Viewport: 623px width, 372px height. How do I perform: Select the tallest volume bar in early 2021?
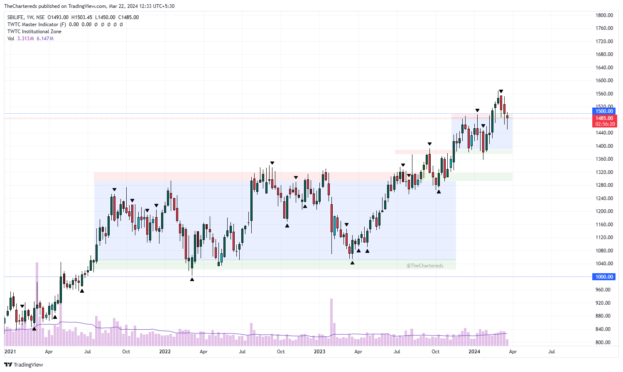37,304
